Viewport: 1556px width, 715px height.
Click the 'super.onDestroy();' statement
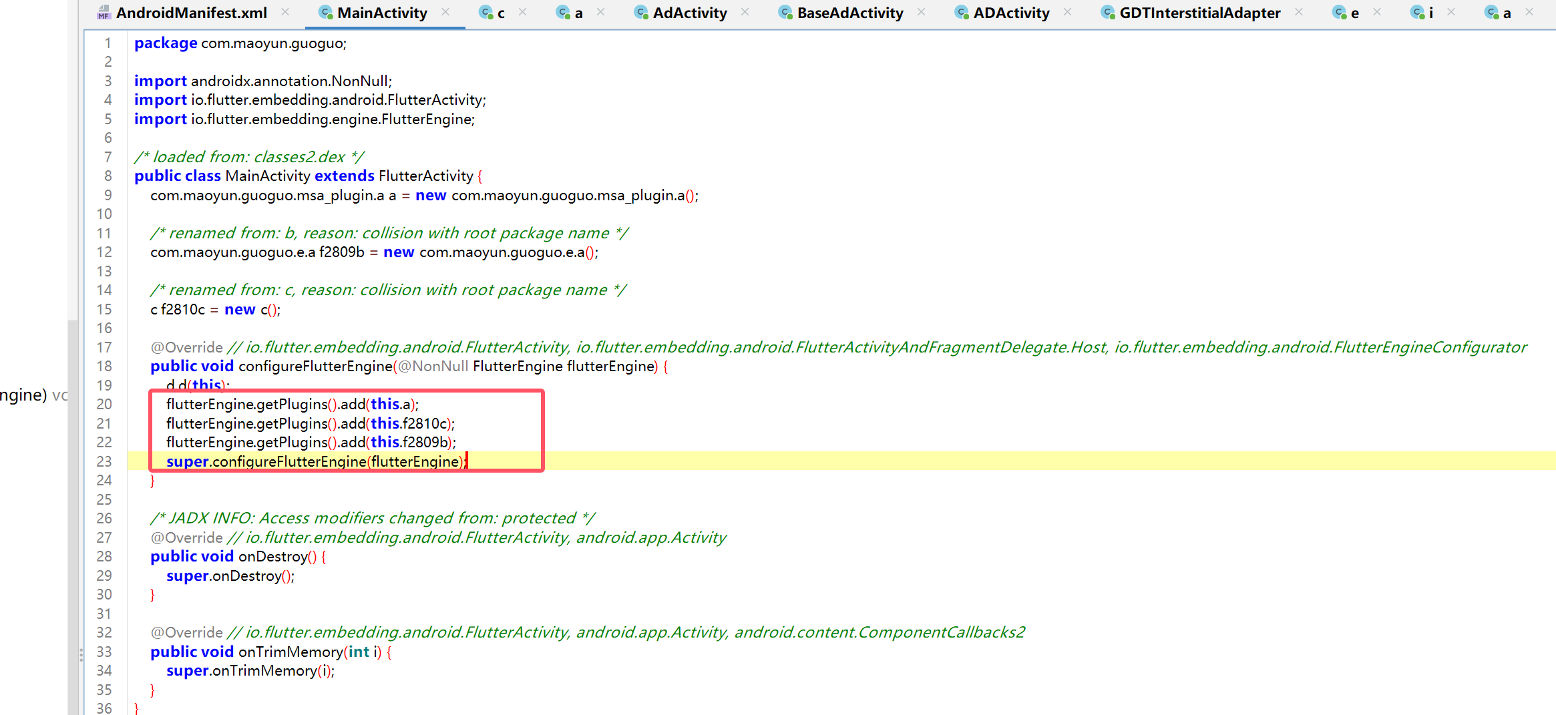coord(230,576)
